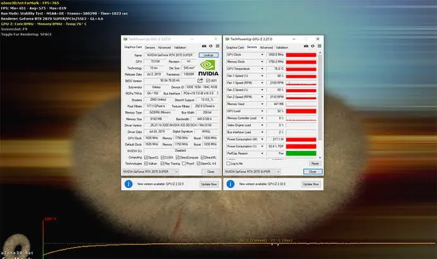Toggle the PhysX checkbox
This screenshot has height=259, width=437.
coord(184,164)
